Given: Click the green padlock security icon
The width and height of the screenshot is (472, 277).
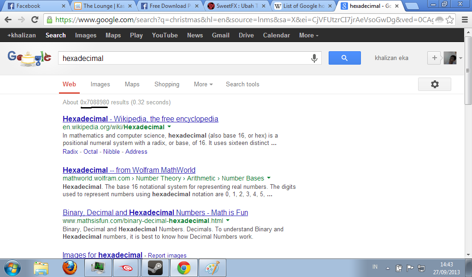Looking at the screenshot, I should pos(50,20).
